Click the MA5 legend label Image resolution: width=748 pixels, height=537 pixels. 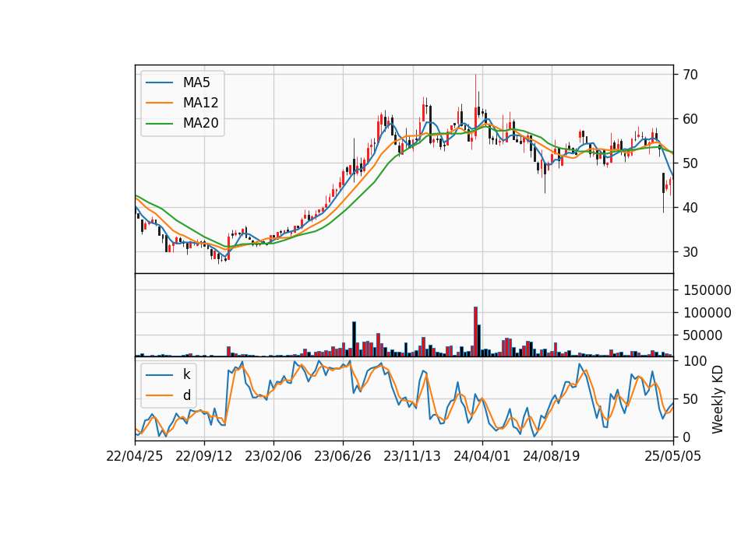[196, 82]
